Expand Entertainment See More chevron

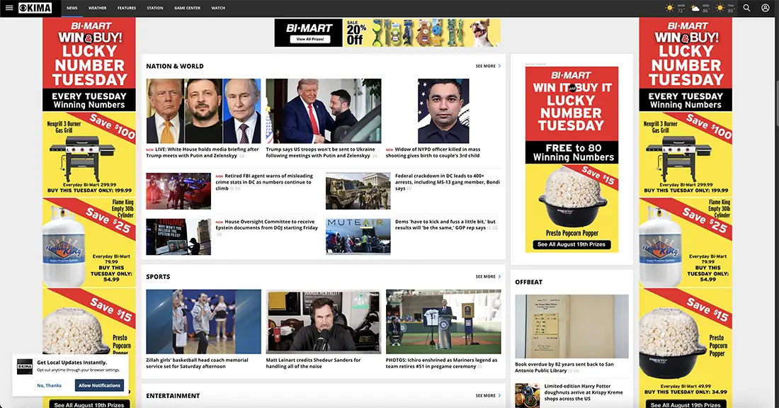(499, 396)
